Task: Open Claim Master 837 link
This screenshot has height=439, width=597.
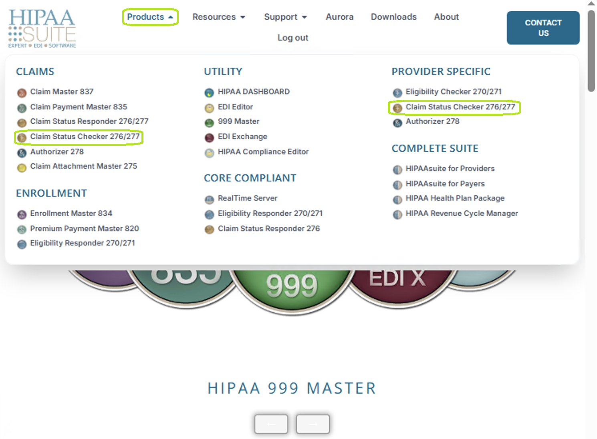Action: [62, 92]
